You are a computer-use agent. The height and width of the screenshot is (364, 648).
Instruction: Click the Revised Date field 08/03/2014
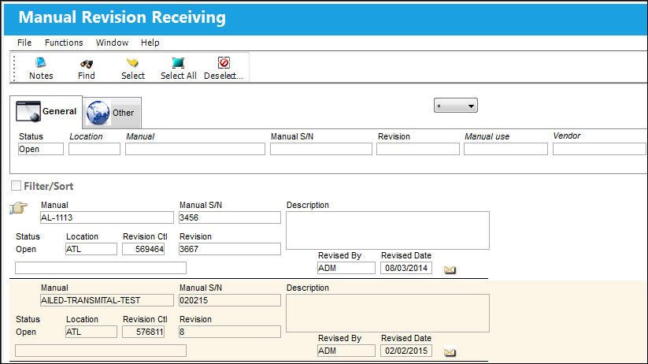coord(406,268)
